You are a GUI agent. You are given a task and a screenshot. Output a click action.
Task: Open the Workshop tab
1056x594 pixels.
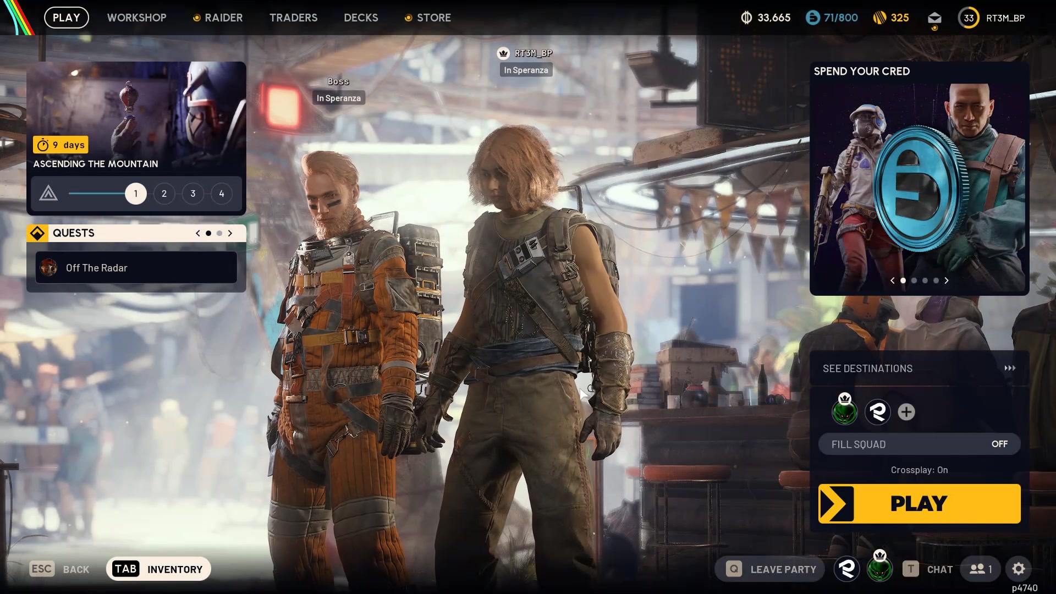(137, 18)
